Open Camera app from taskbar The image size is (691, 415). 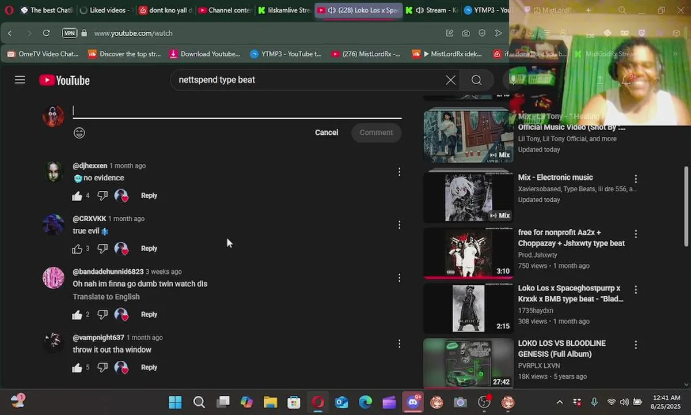[460, 402]
